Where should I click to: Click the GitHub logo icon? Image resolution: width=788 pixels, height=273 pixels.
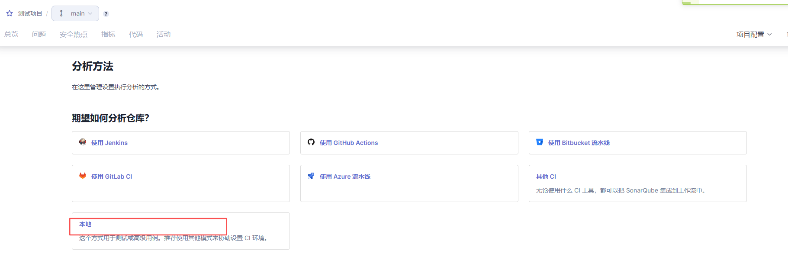coord(311,142)
